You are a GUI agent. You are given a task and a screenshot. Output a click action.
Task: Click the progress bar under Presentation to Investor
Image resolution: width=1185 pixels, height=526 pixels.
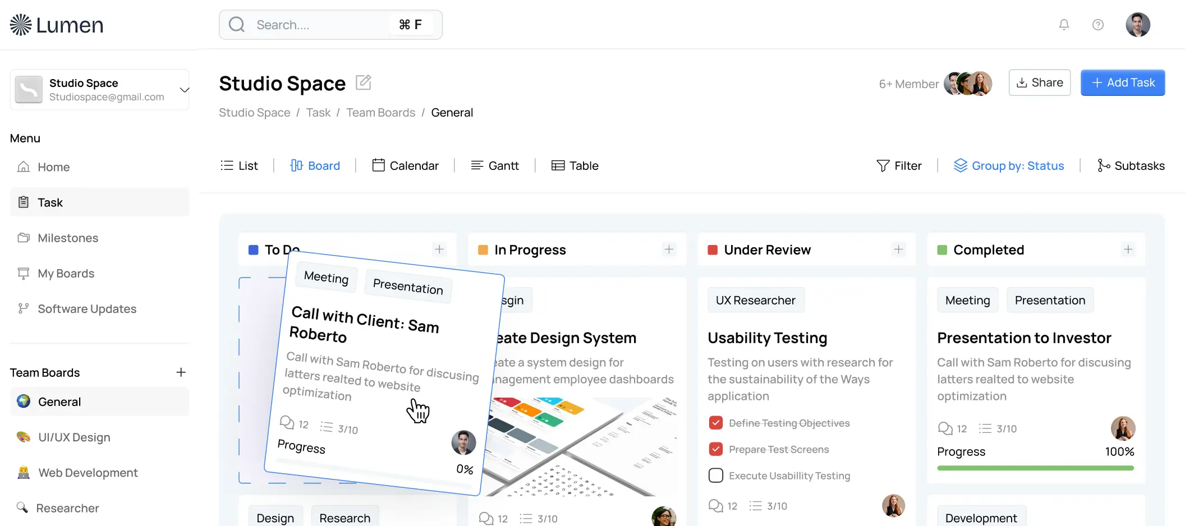tap(1035, 468)
